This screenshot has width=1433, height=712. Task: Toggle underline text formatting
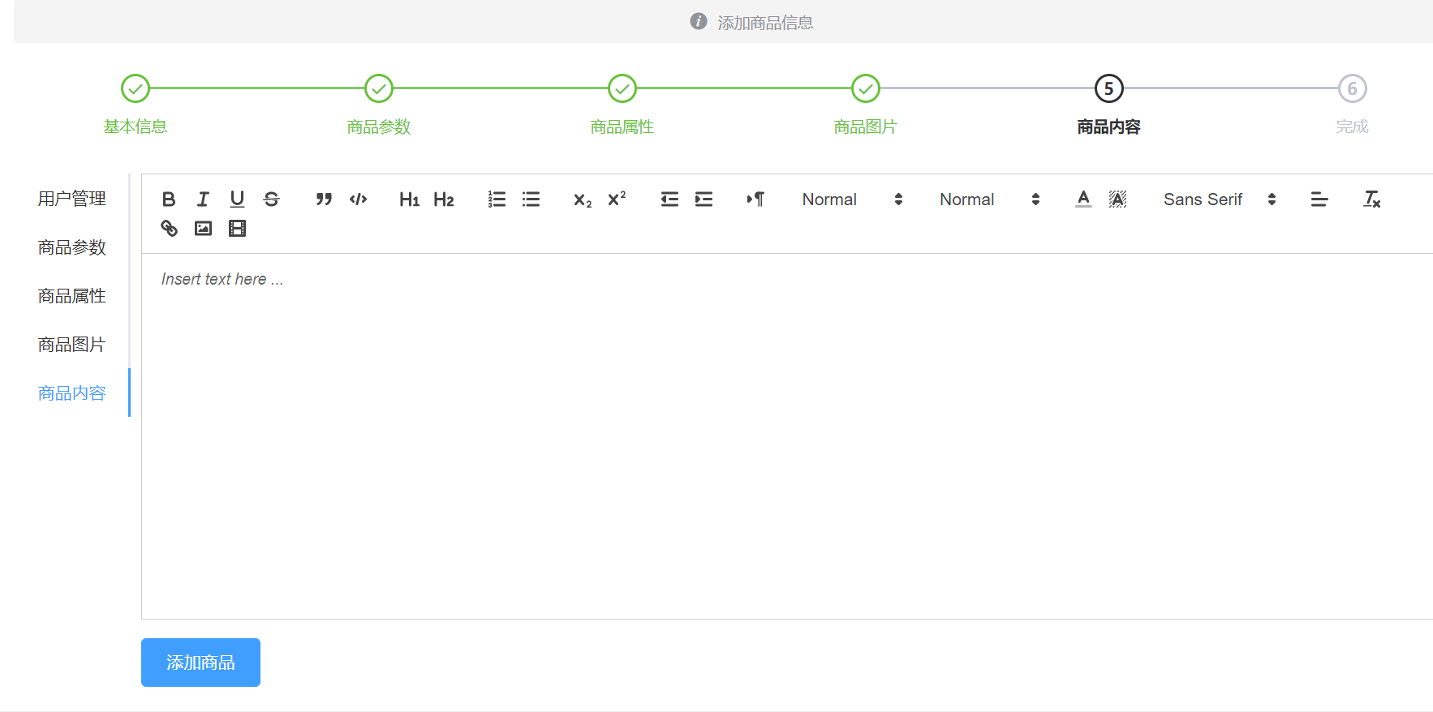coord(237,199)
